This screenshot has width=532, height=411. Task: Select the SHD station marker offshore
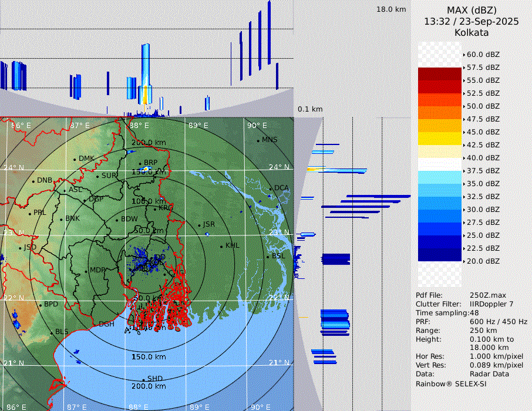pyautogui.click(x=143, y=379)
